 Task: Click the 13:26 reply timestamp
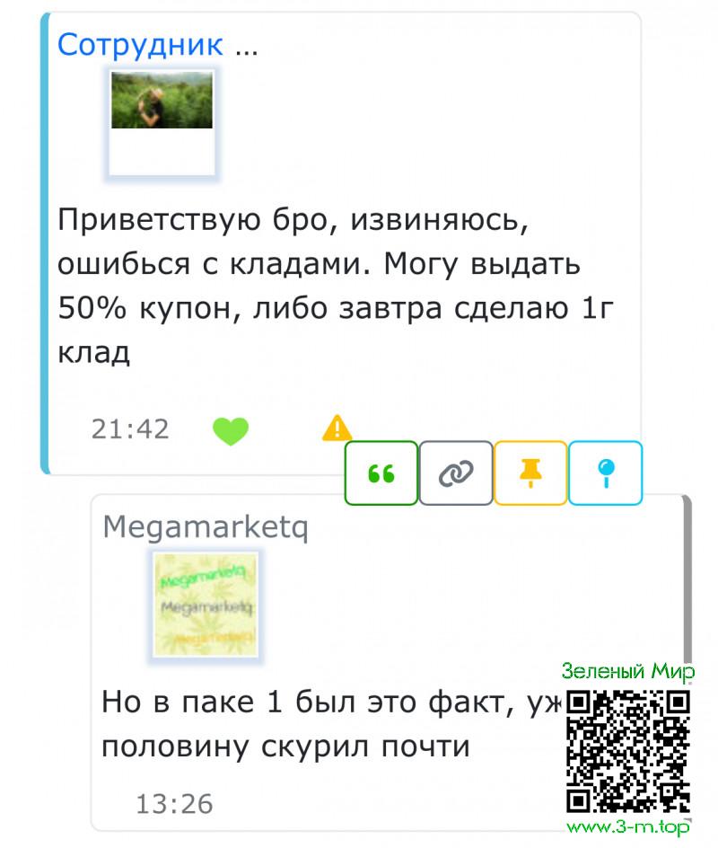pyautogui.click(x=174, y=804)
